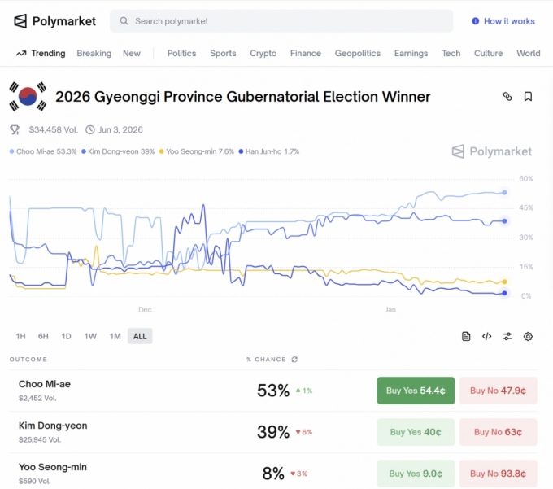Image resolution: width=553 pixels, height=489 pixels.
Task: Click the How it works info link
Action: tap(503, 21)
